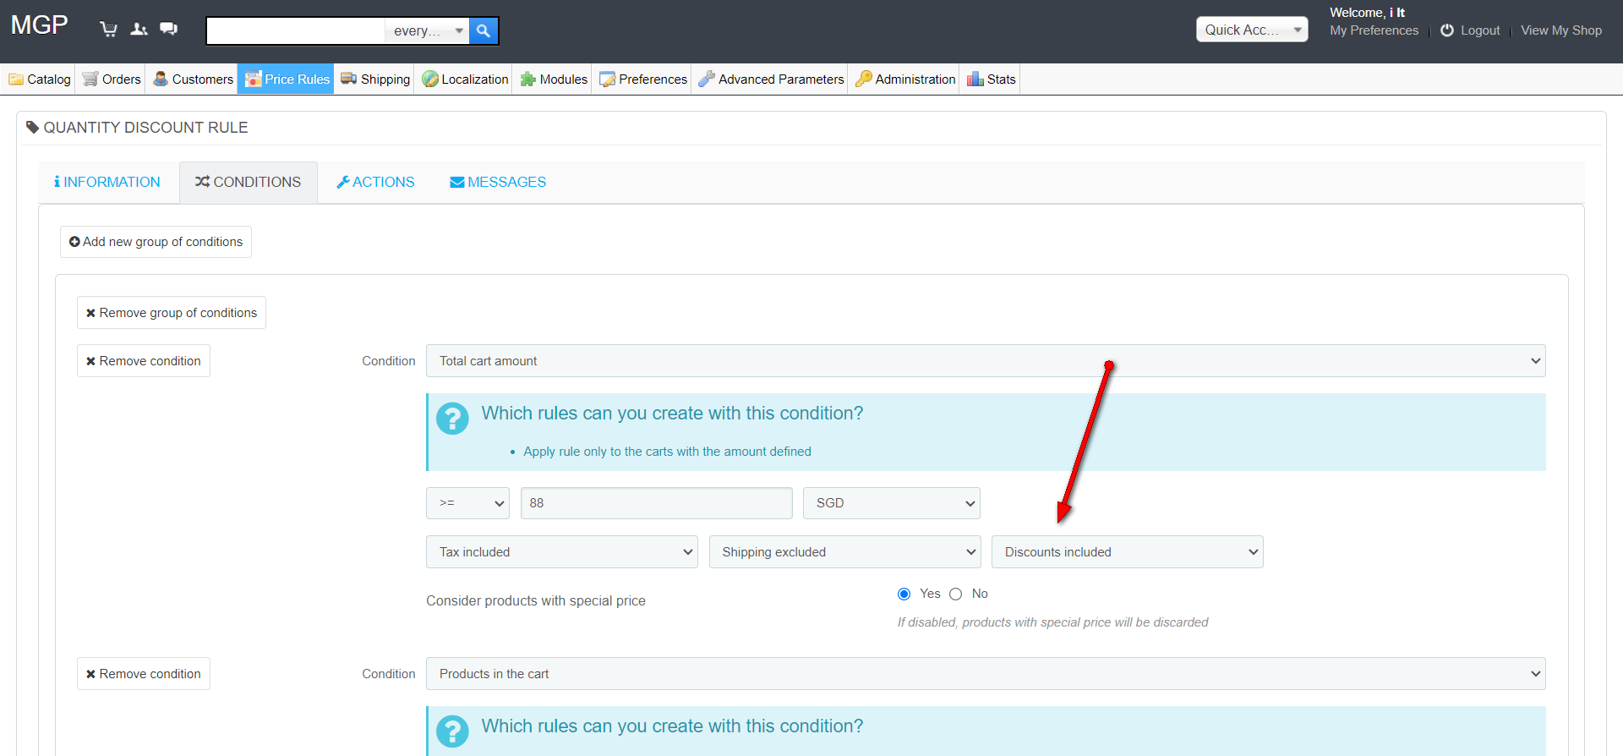1623x756 pixels.
Task: Click the Modules puzzle icon
Action: (528, 79)
